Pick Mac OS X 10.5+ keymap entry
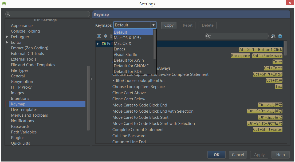The image size is (295, 162). (128, 38)
